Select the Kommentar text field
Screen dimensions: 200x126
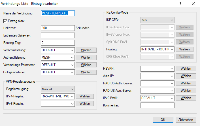click(157, 105)
